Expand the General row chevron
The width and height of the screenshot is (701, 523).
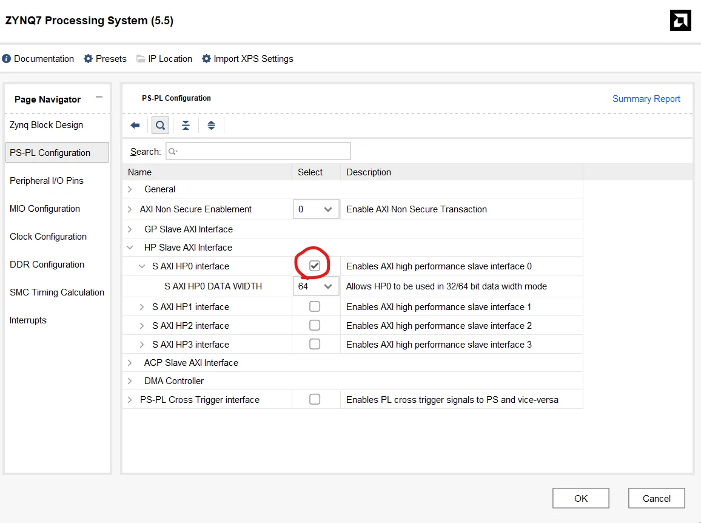(130, 189)
